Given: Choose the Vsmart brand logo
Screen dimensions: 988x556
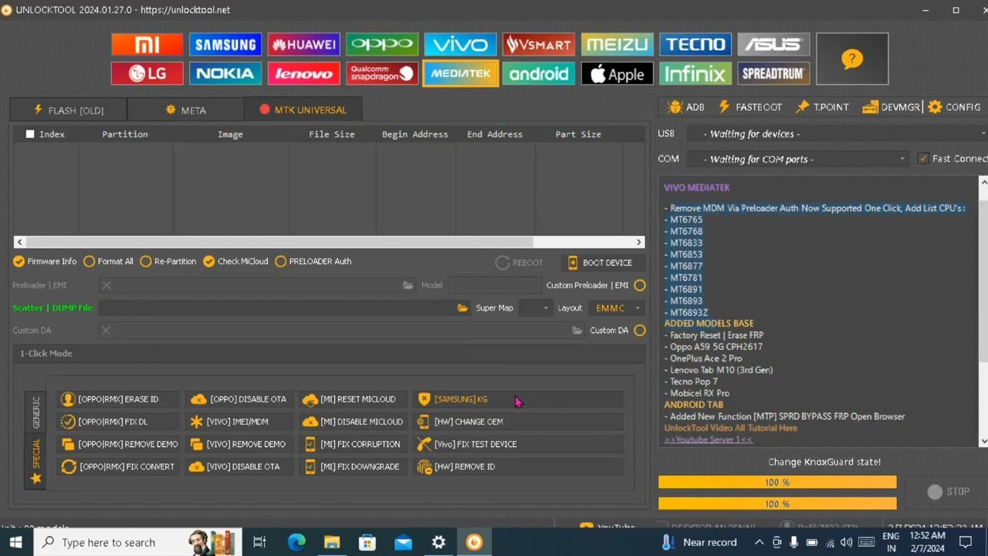Looking at the screenshot, I should coord(539,45).
